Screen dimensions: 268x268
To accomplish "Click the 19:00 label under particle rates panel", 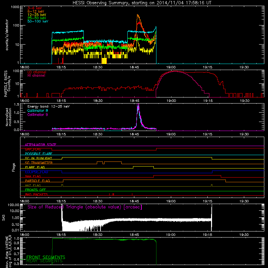I will click(x=171, y=101).
